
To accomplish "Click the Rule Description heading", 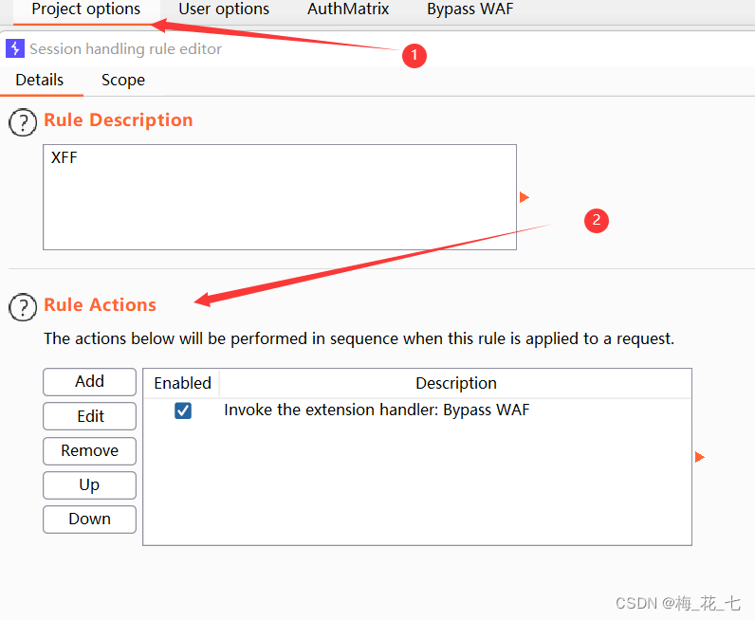I will coord(119,119).
